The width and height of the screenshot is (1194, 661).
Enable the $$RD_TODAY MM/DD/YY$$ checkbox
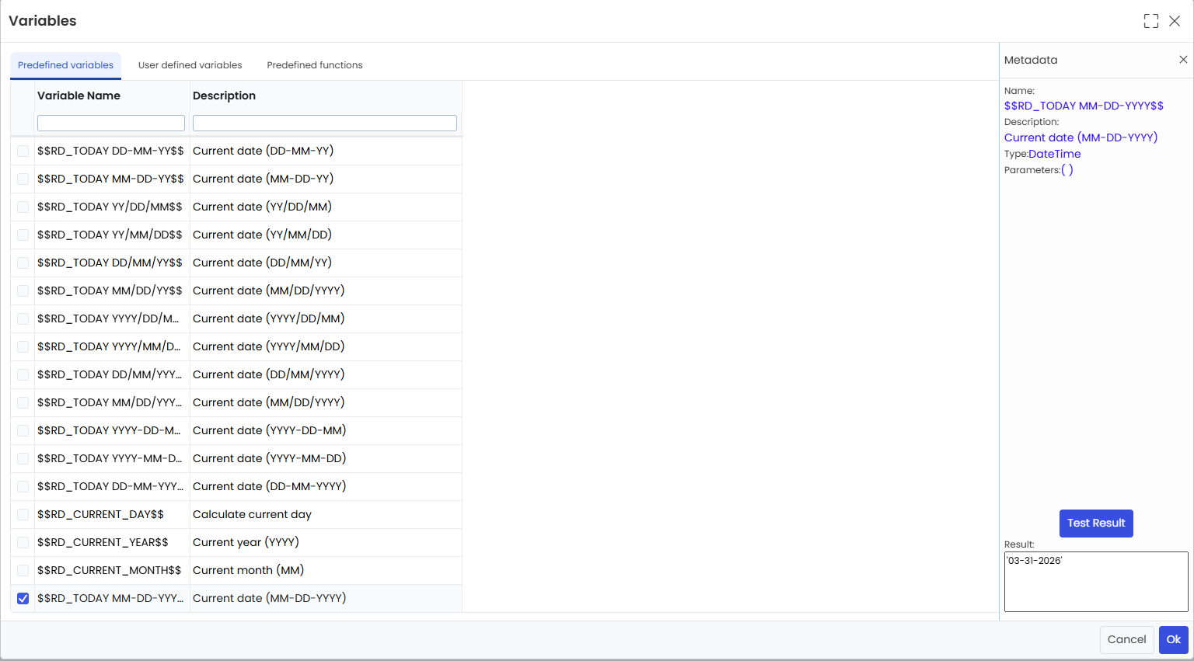(23, 290)
